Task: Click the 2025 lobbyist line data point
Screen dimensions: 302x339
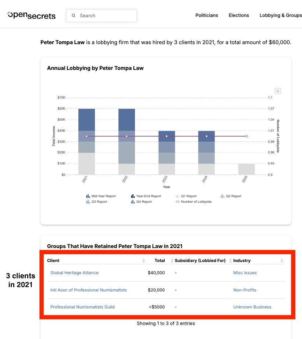Action: click(x=246, y=136)
